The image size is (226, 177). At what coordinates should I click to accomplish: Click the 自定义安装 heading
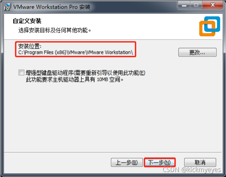pos(27,21)
